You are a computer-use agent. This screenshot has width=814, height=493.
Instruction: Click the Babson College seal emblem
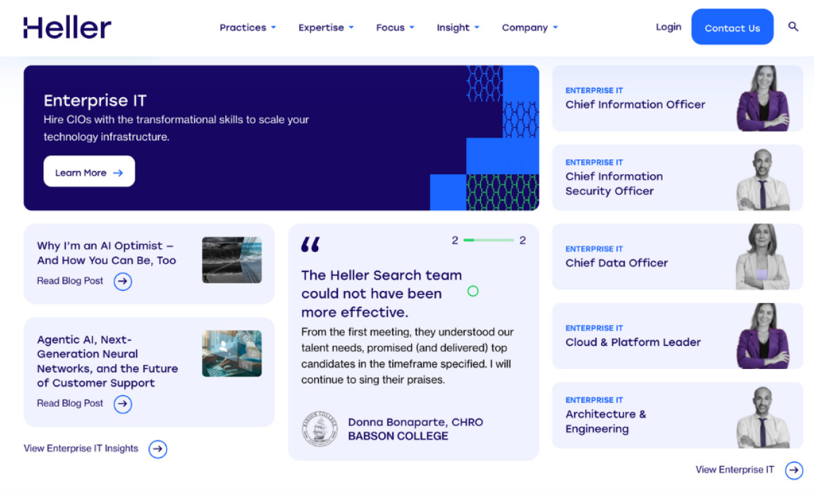[x=319, y=427]
